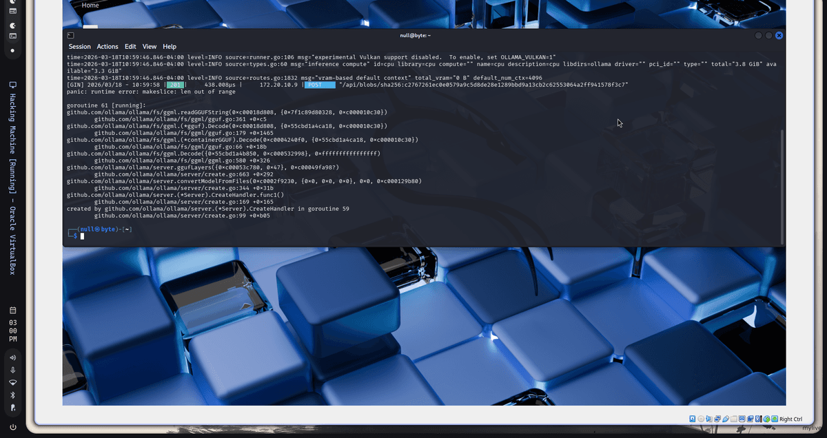Click the window-list icon above the crescent launcher
This screenshot has width=827, height=438.
(x=12, y=11)
